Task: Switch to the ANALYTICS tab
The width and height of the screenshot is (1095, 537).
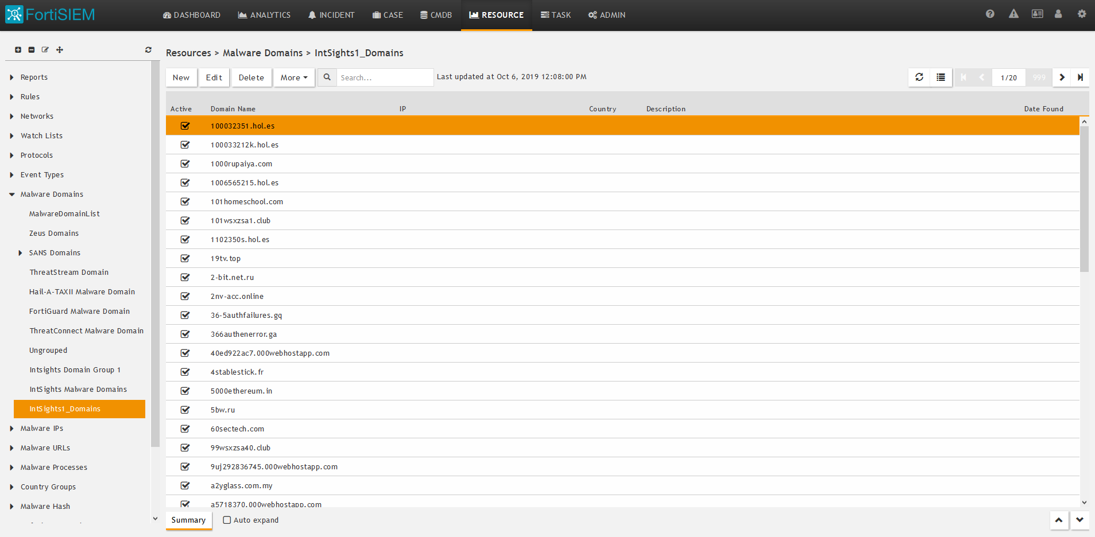Action: [x=264, y=15]
